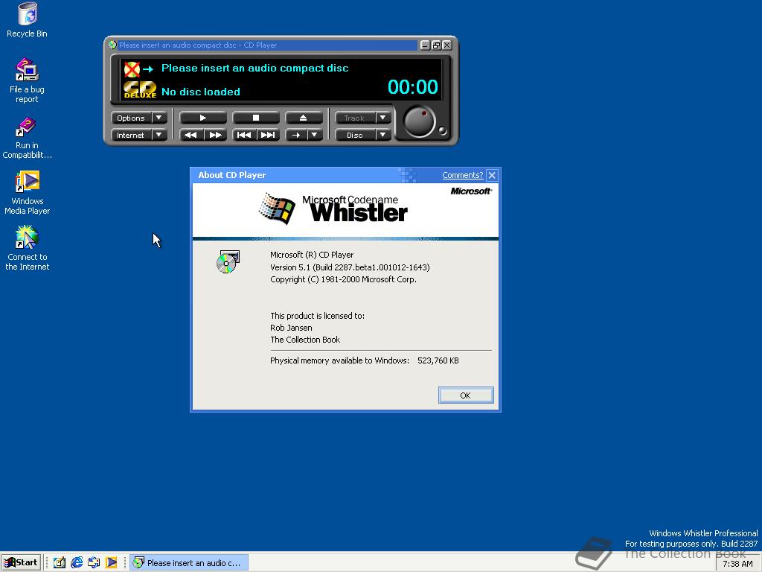Click the 'Rob Jansen' licensee name
Screen dimensions: 762x572
coord(291,328)
